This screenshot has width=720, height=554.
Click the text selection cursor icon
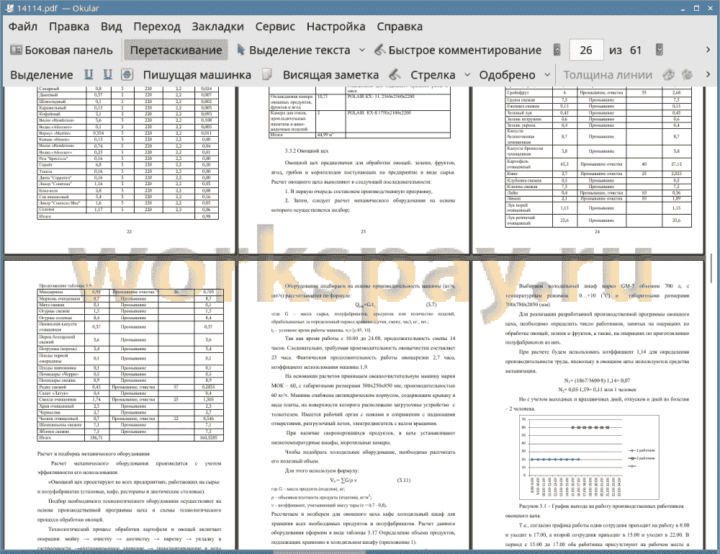(x=240, y=50)
